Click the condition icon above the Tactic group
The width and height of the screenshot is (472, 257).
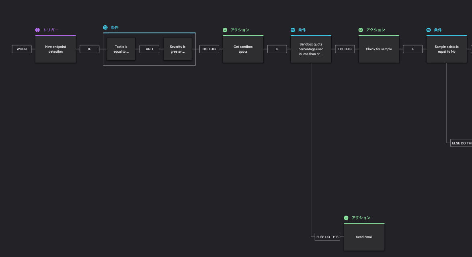point(105,28)
